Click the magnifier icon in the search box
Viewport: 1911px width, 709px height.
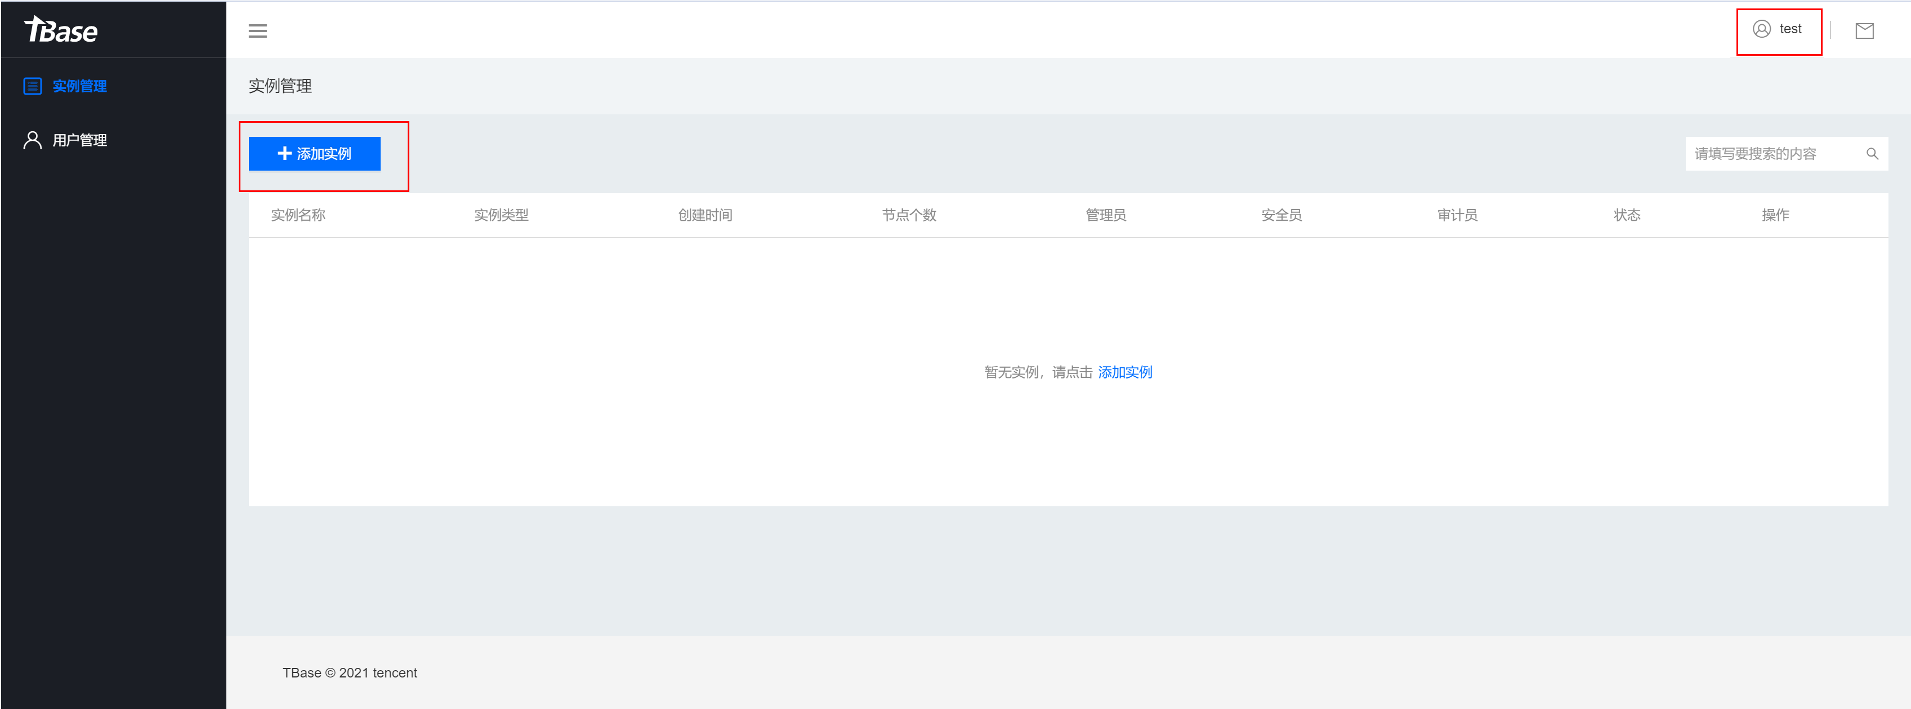point(1872,154)
